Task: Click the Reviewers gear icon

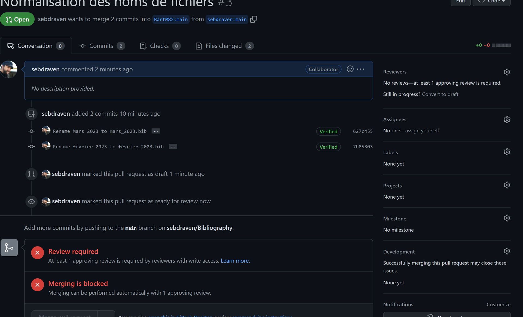Action: (507, 72)
